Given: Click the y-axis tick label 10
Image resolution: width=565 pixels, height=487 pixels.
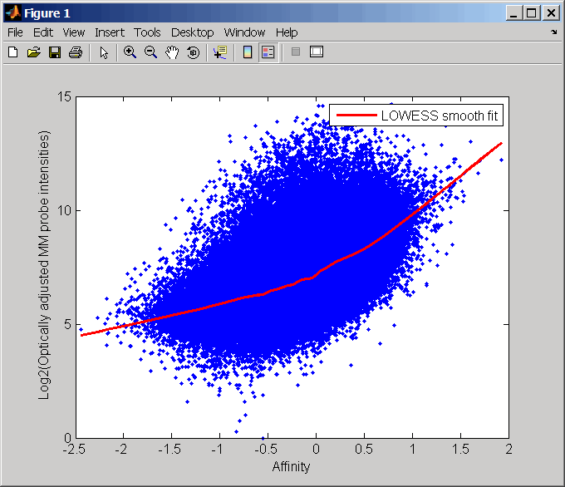Looking at the screenshot, I should [x=65, y=210].
